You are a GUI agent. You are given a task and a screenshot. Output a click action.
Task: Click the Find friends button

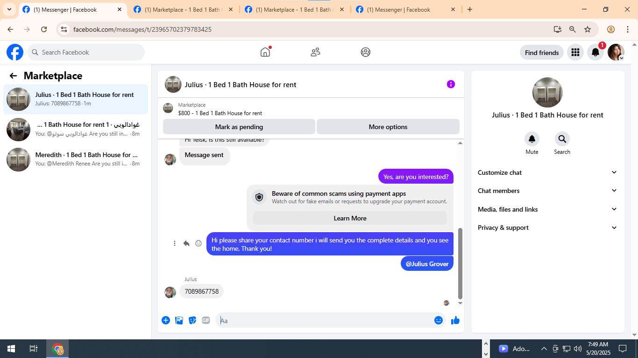pos(542,53)
